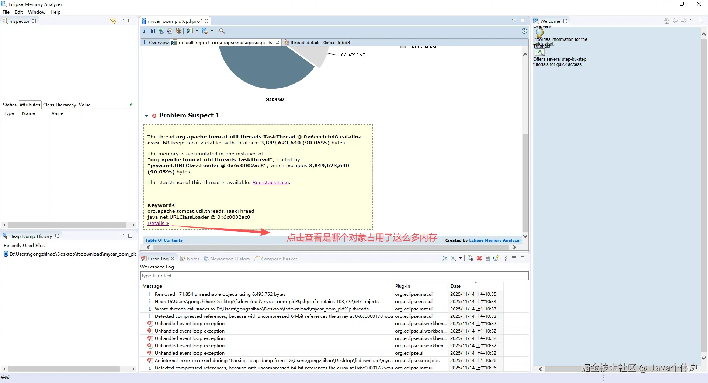Open the Compare Basket tab
Viewport: 708px width, 383px height.
(276, 259)
